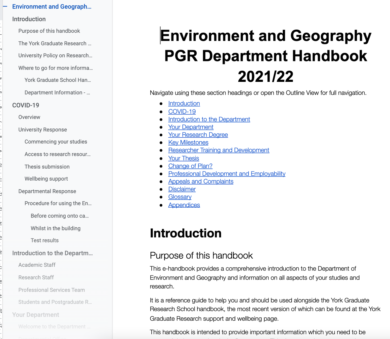Click the Appendices link
This screenshot has height=339, width=390.
pos(184,205)
